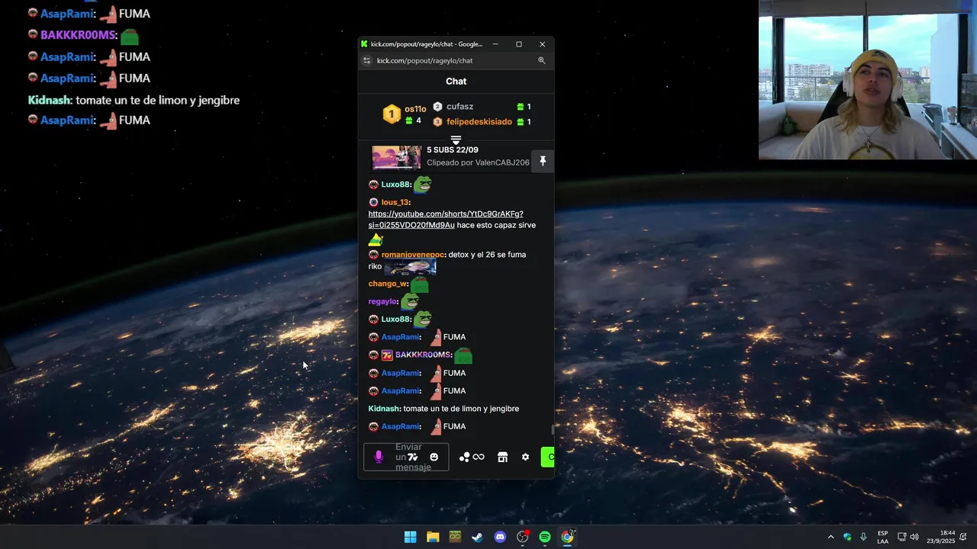Click the chat scrollbar thumb

point(553,430)
